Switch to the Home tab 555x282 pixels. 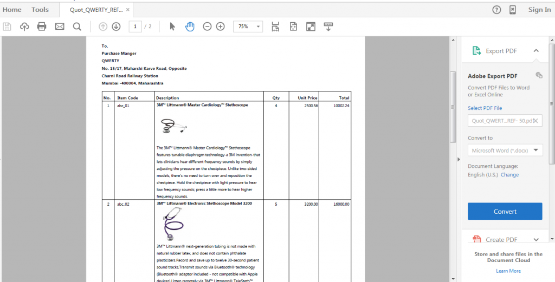click(12, 10)
